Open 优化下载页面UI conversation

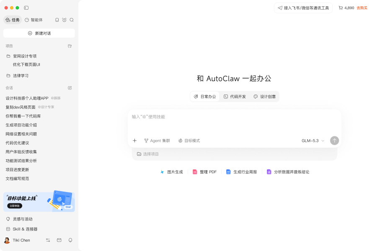pos(26,64)
